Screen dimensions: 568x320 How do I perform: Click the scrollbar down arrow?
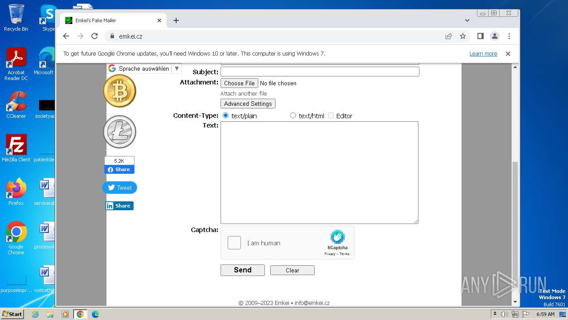point(515,302)
